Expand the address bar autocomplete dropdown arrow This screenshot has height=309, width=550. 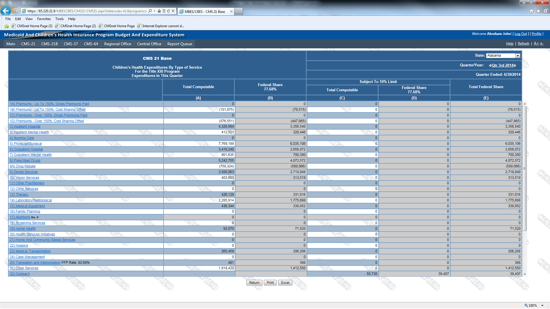tap(154, 11)
